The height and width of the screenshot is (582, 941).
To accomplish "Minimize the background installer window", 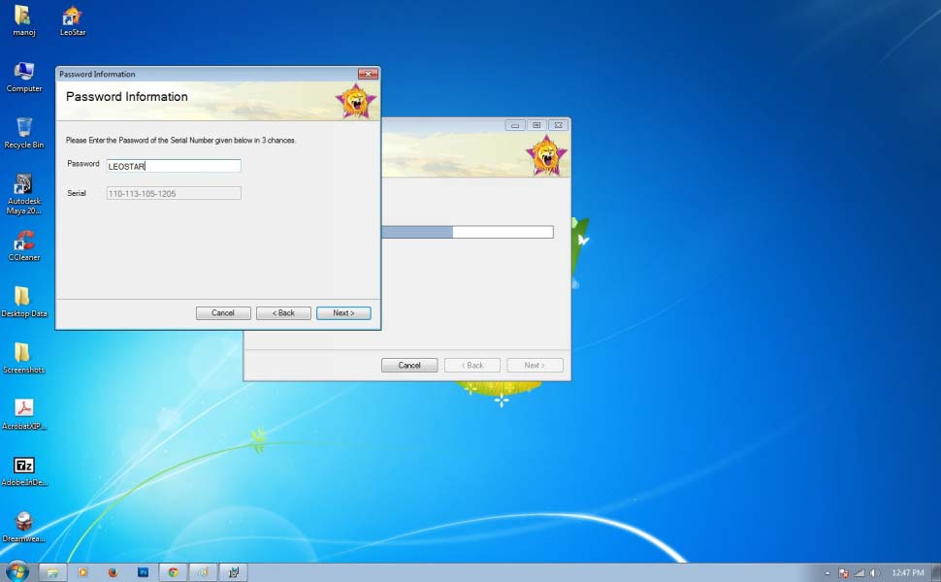I will (515, 125).
